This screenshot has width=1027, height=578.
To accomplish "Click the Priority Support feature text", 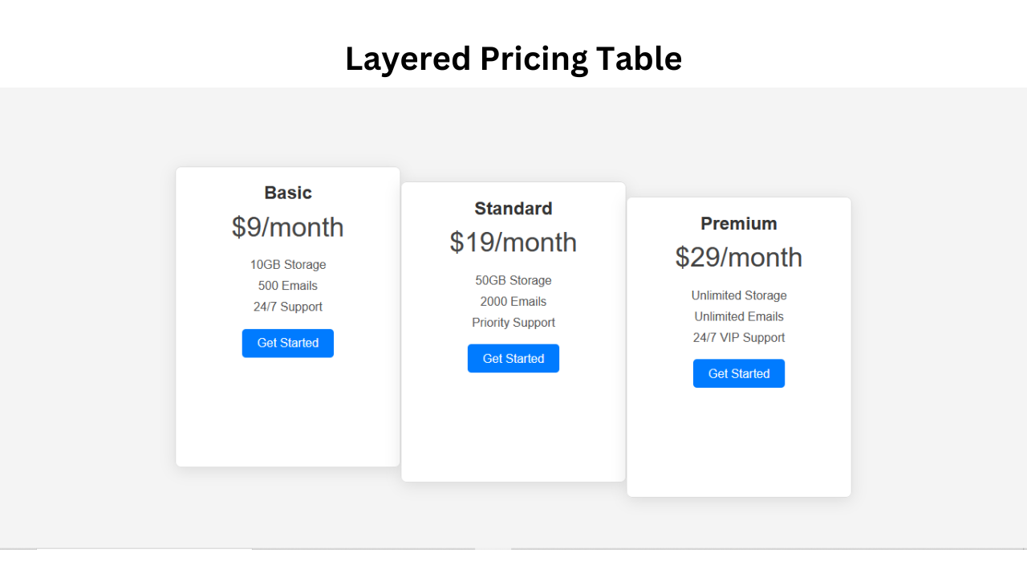I will pyautogui.click(x=513, y=323).
